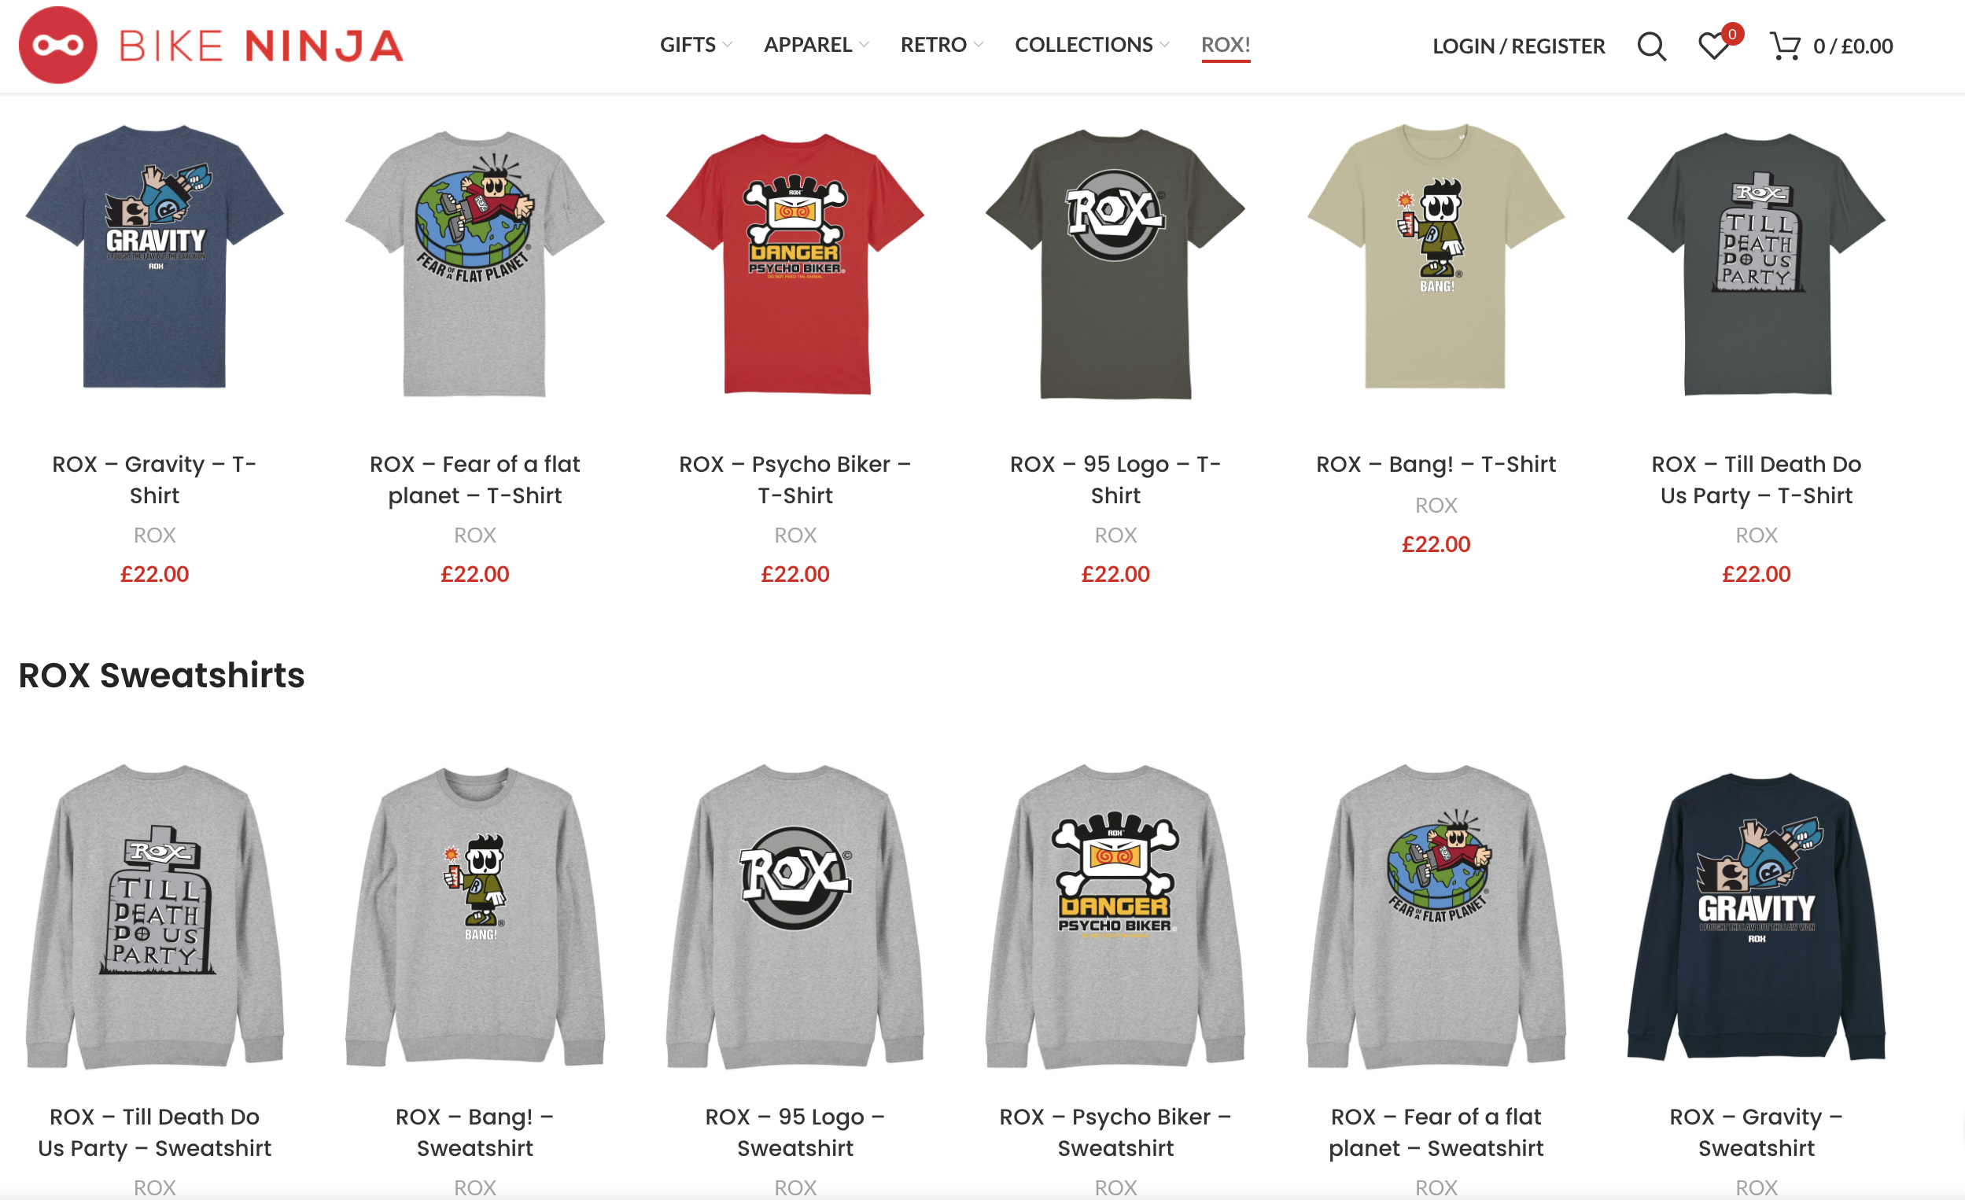Expand the Retro menu chevron
This screenshot has height=1200, width=1965.
coord(979,45)
